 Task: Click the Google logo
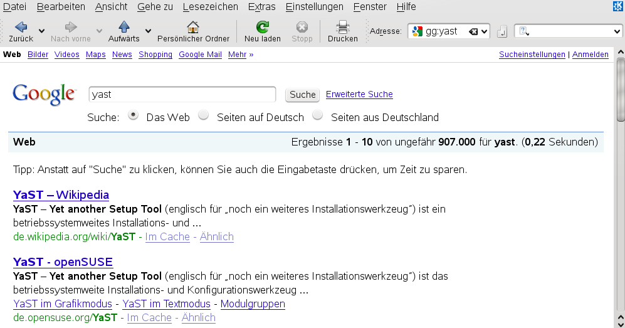pyautogui.click(x=44, y=95)
